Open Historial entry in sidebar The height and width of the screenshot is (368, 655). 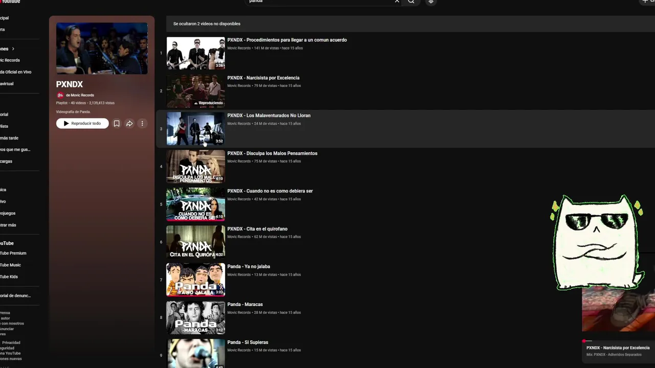tap(4, 114)
